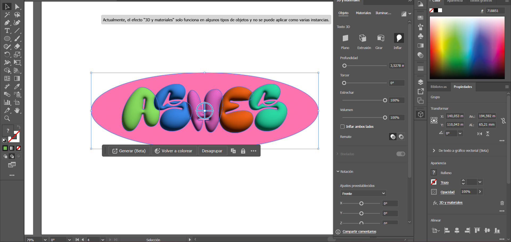Click the color spectrum picker area
Viewport: 511px width, 242px height.
tap(467, 48)
